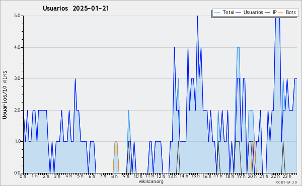Click the 'CC BY-SA 3.0' license text
302x186 pixels.
coord(286,182)
